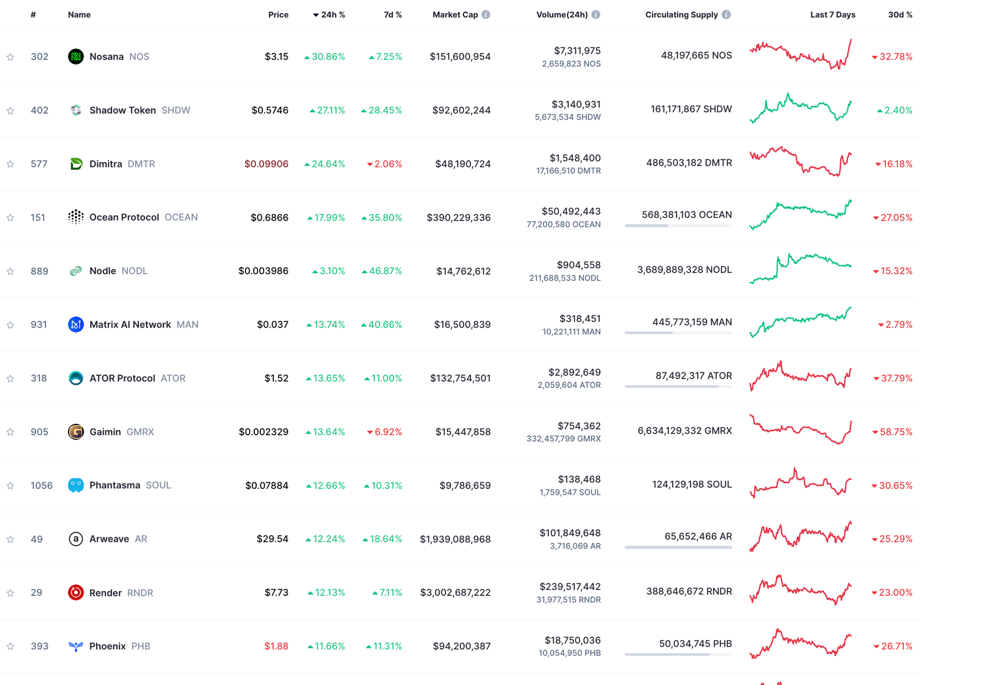Sort by the 24h % column arrow
The height and width of the screenshot is (685, 997).
316,15
